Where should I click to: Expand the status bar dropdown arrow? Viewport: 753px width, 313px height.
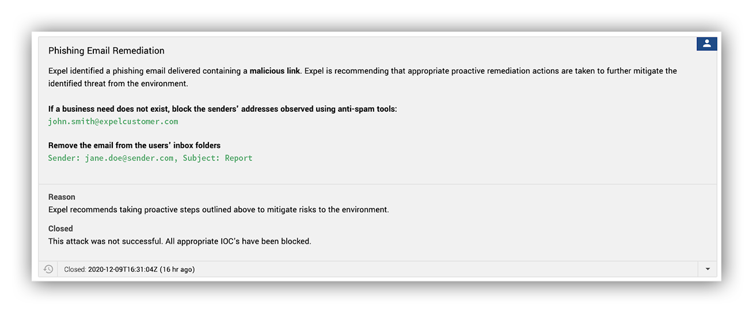point(707,269)
